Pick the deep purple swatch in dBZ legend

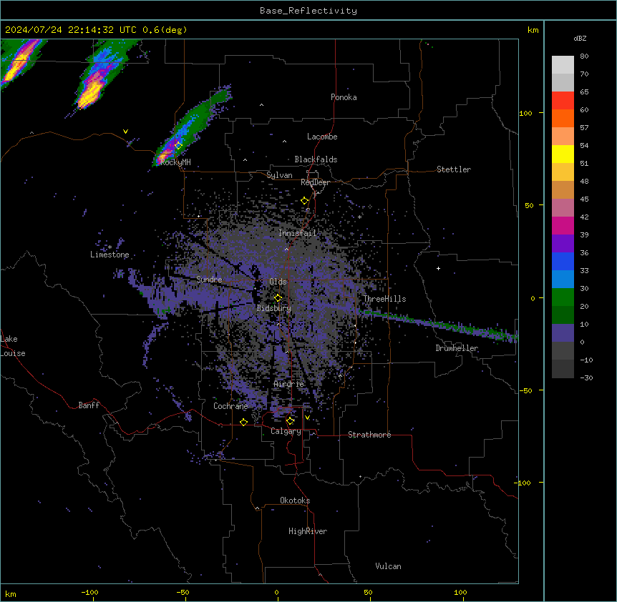point(563,244)
